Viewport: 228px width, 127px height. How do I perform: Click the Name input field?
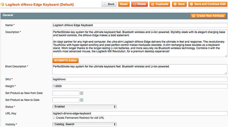(140, 25)
